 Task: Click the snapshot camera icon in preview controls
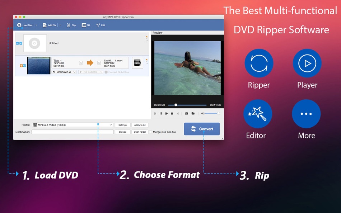(x=186, y=113)
